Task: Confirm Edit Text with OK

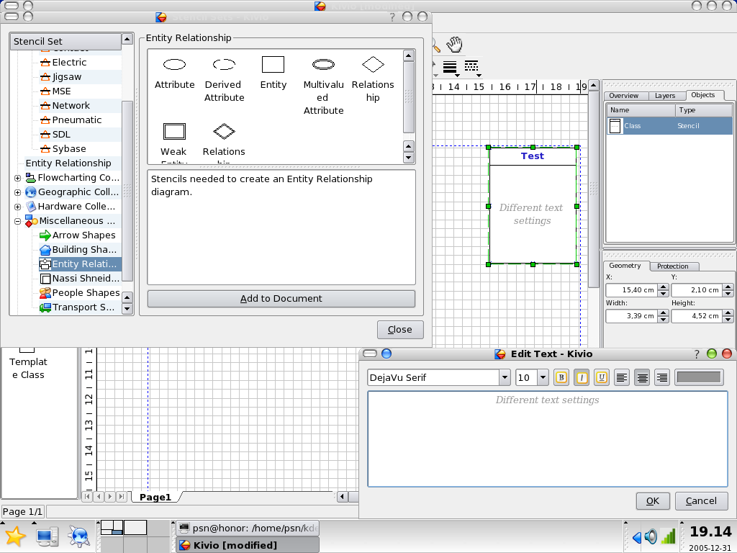Action: pos(652,501)
